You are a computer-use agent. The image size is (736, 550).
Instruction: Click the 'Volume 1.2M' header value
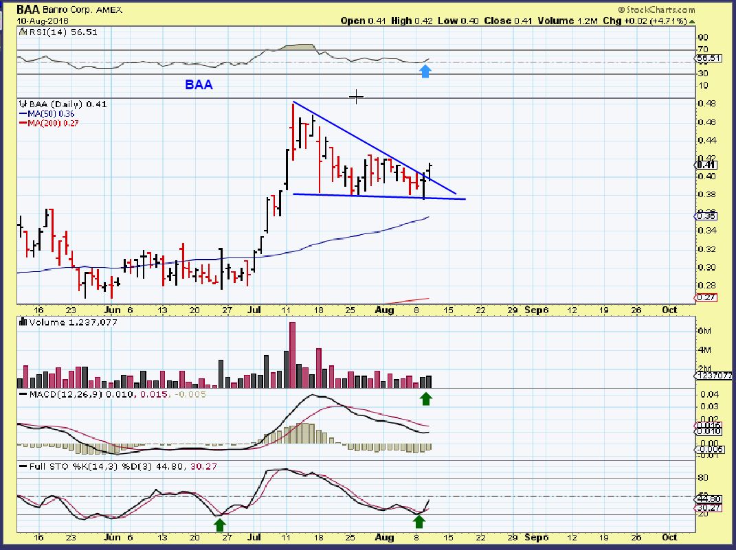(568, 21)
